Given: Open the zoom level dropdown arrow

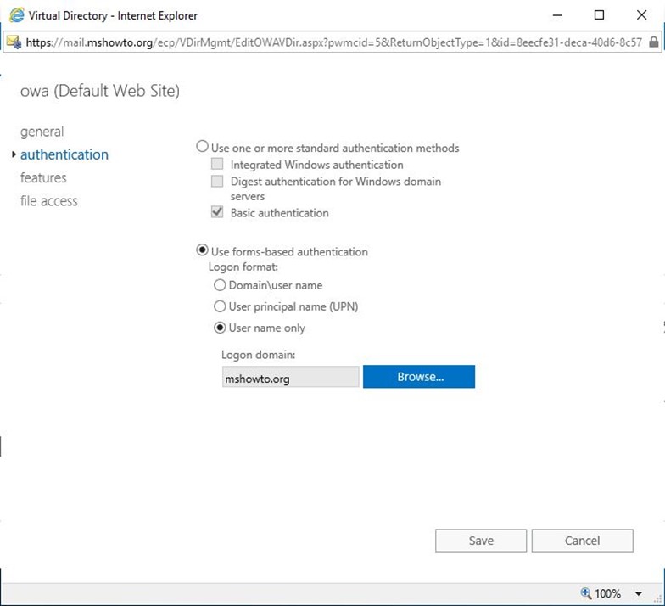Looking at the screenshot, I should click(x=638, y=593).
